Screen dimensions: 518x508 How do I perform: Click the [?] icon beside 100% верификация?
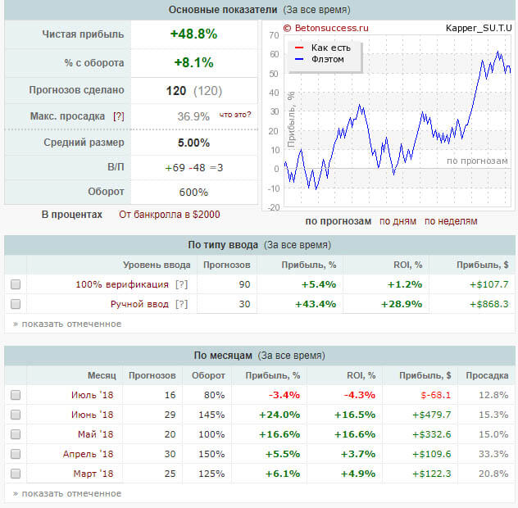[x=183, y=284]
